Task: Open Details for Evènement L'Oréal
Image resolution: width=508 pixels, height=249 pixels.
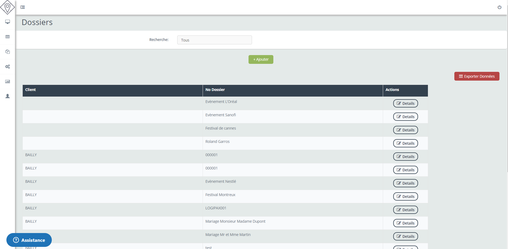Action: point(405,103)
